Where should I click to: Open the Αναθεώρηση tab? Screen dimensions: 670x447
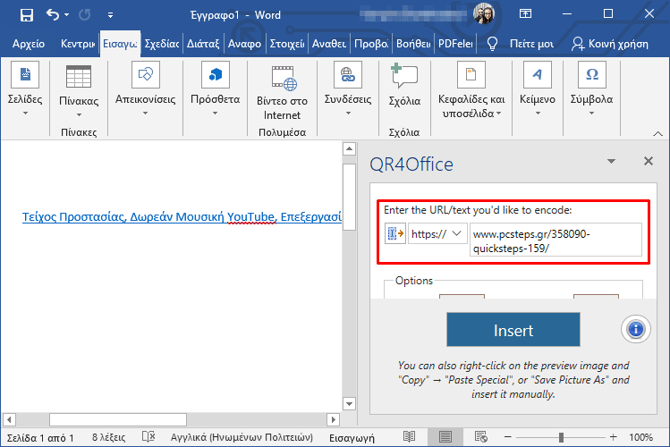click(329, 44)
